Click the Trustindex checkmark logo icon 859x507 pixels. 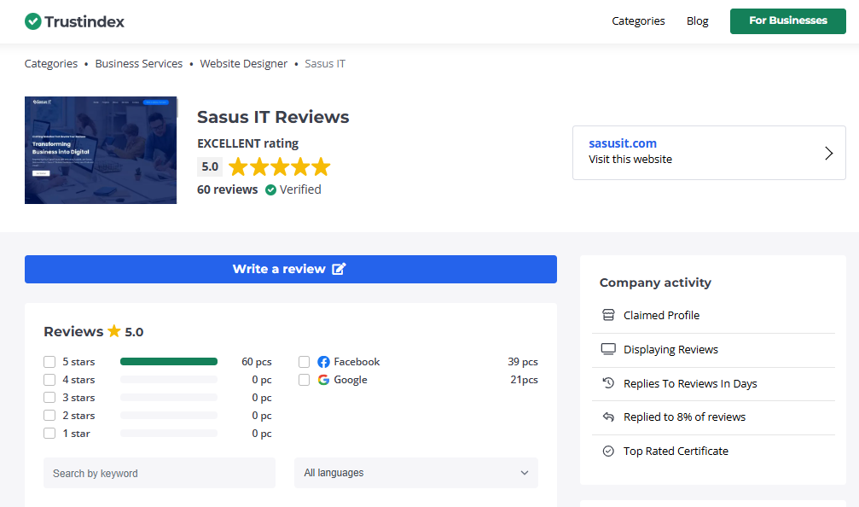(x=33, y=21)
